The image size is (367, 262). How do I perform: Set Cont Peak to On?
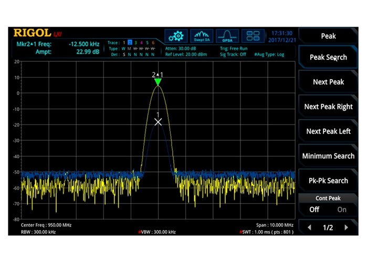pos(342,209)
